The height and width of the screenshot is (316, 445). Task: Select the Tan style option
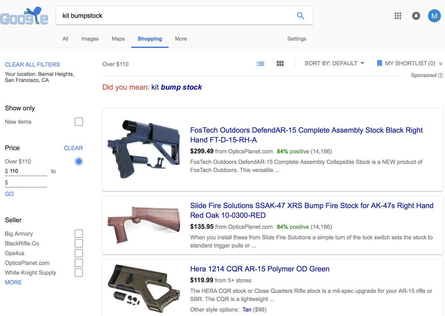pos(247,309)
